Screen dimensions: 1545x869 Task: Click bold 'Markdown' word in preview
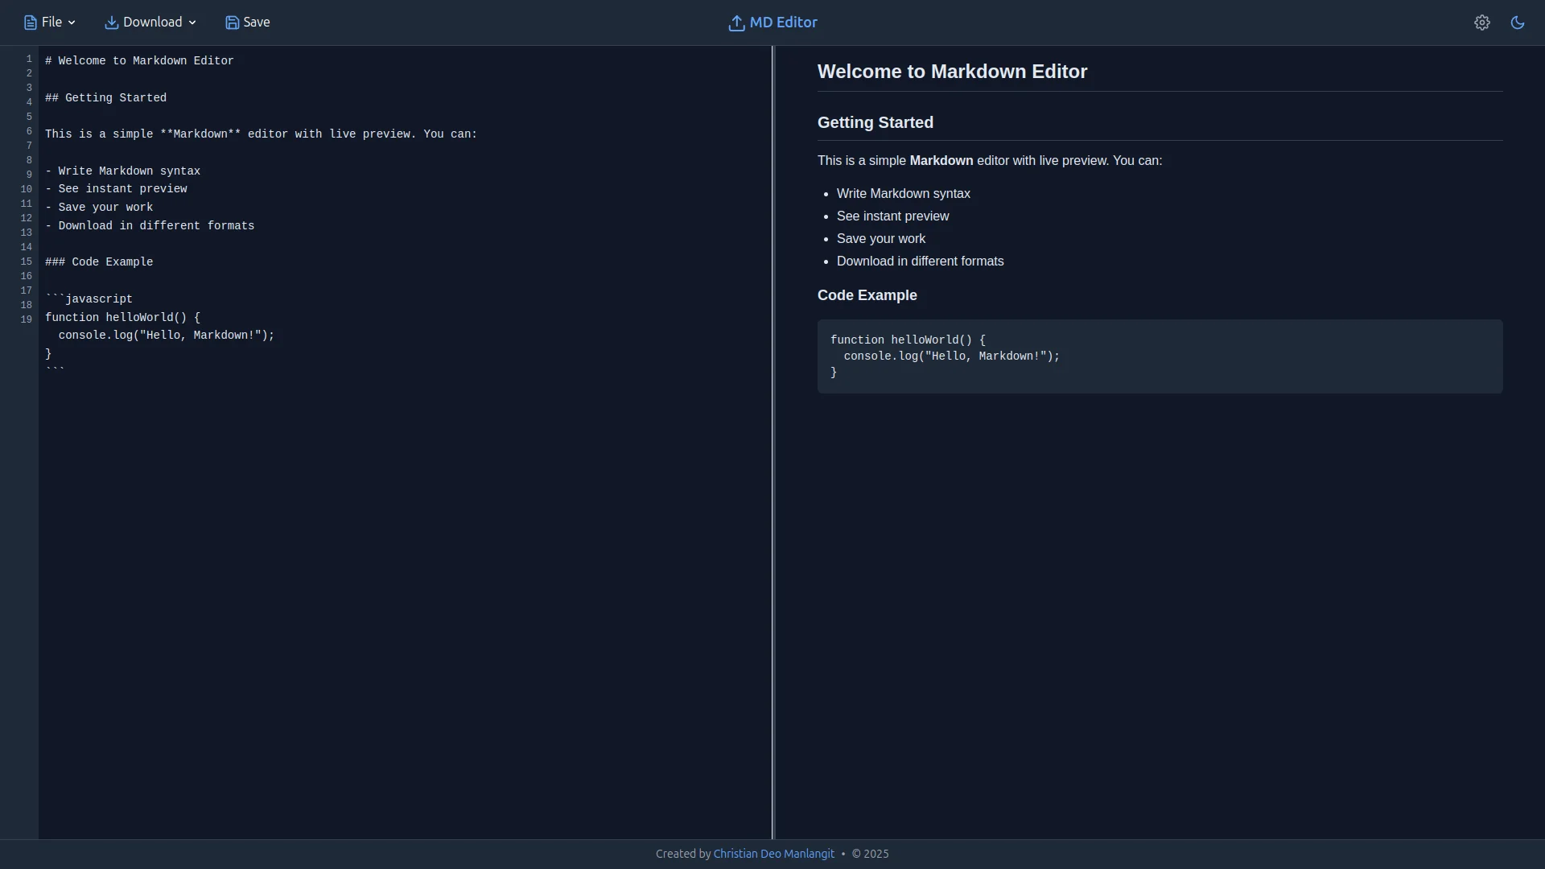pos(941,161)
